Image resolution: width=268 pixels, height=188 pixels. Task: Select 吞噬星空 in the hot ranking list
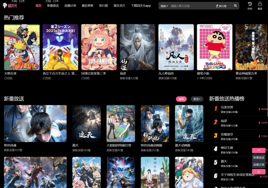pos(227,135)
